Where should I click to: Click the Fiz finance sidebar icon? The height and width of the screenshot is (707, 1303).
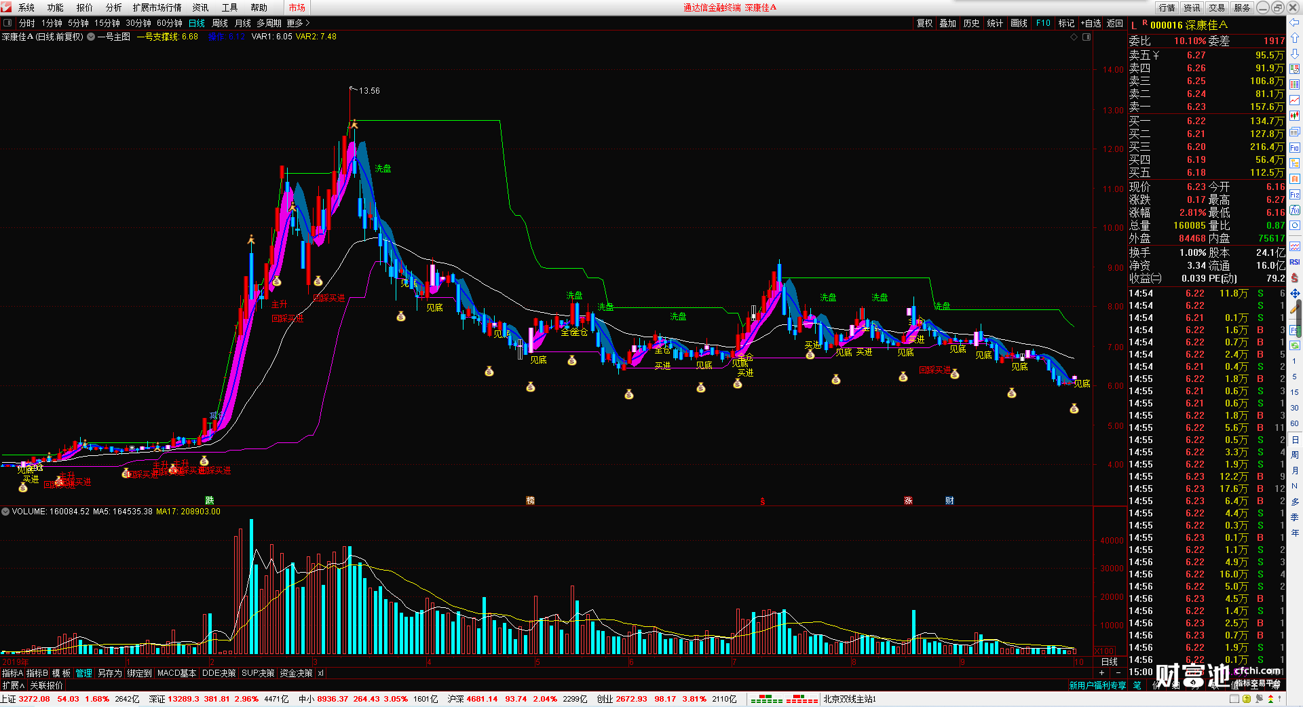1295,195
